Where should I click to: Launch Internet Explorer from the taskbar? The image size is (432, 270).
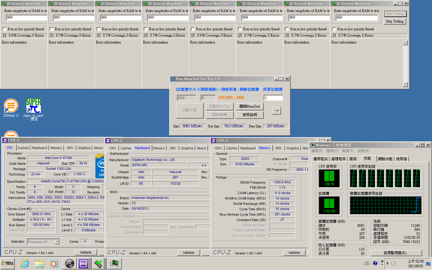tap(25, 264)
